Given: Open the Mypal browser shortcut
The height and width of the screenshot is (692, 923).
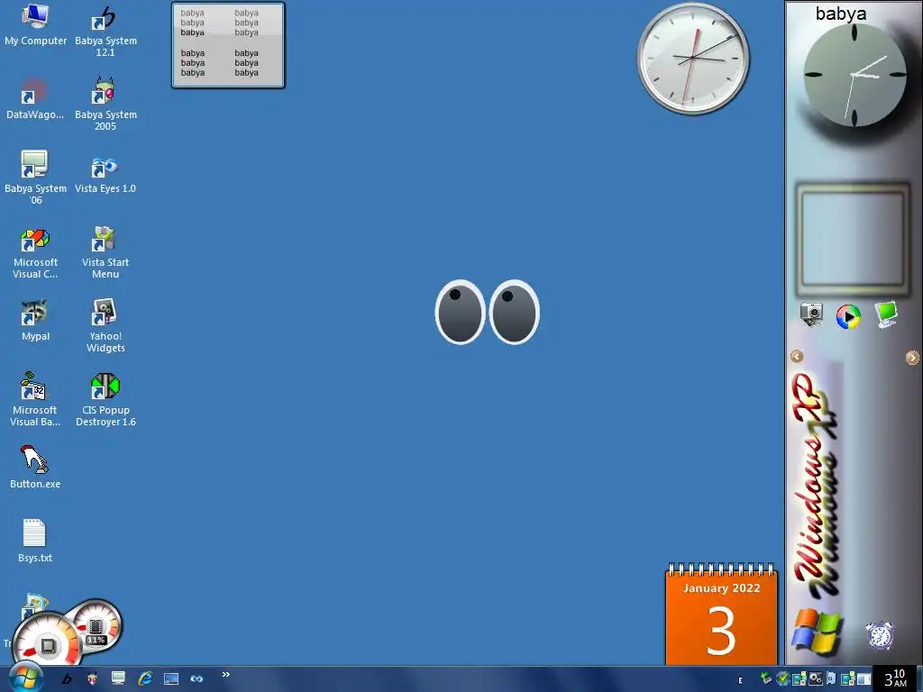Looking at the screenshot, I should coord(35,321).
